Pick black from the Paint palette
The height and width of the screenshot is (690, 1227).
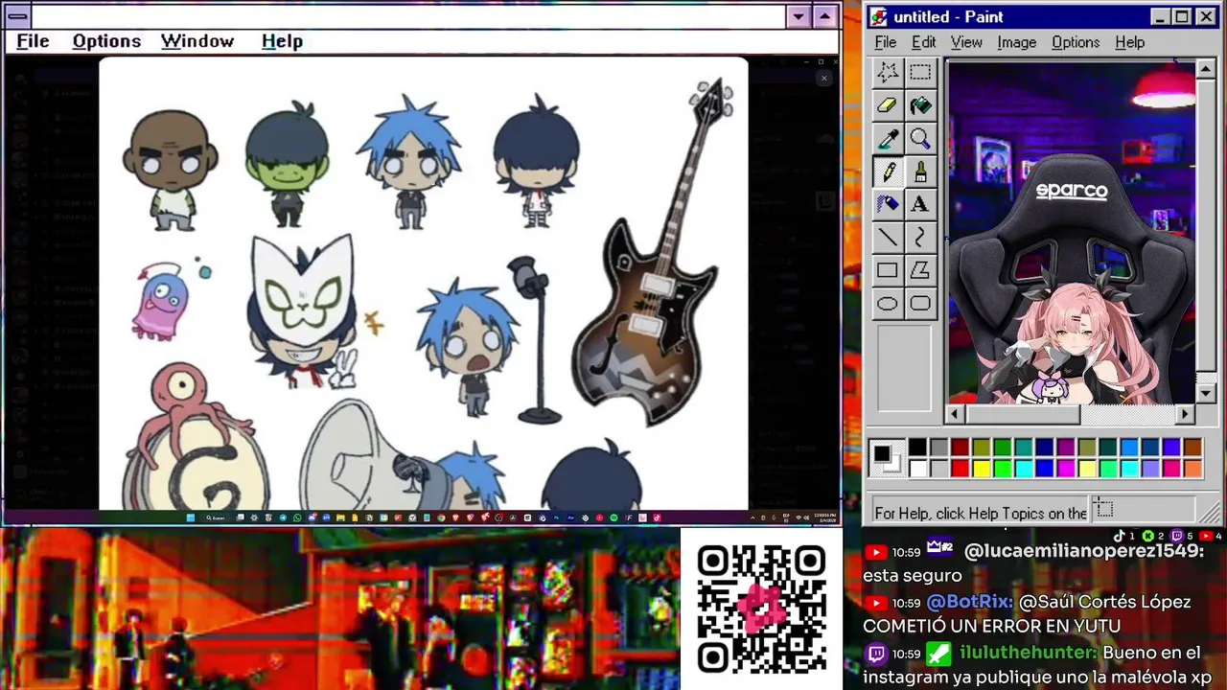coord(917,448)
